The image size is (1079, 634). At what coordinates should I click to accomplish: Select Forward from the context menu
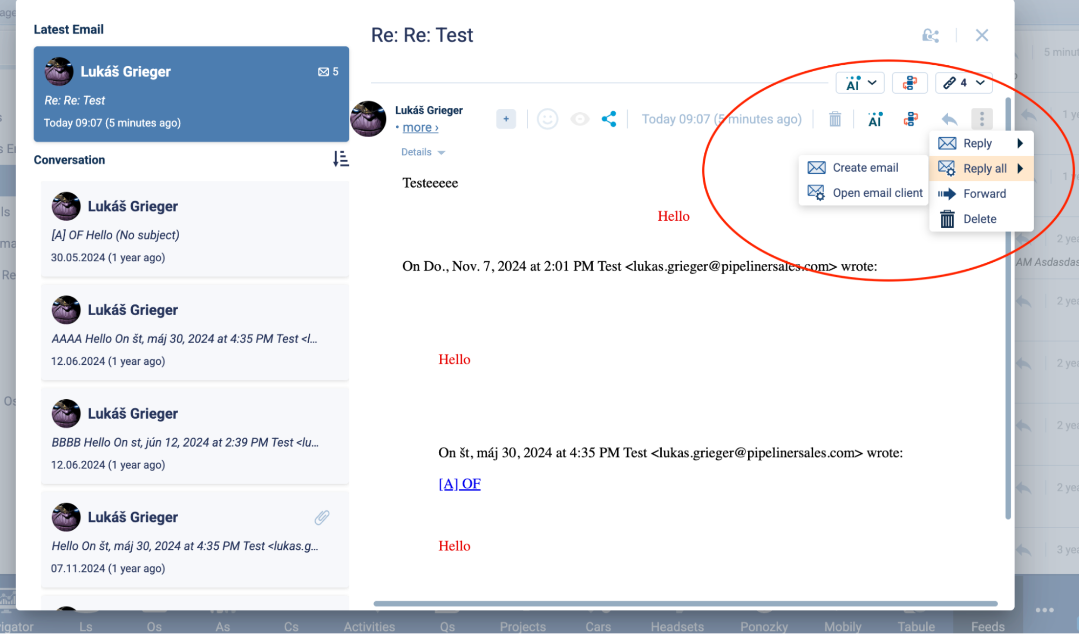tap(983, 194)
